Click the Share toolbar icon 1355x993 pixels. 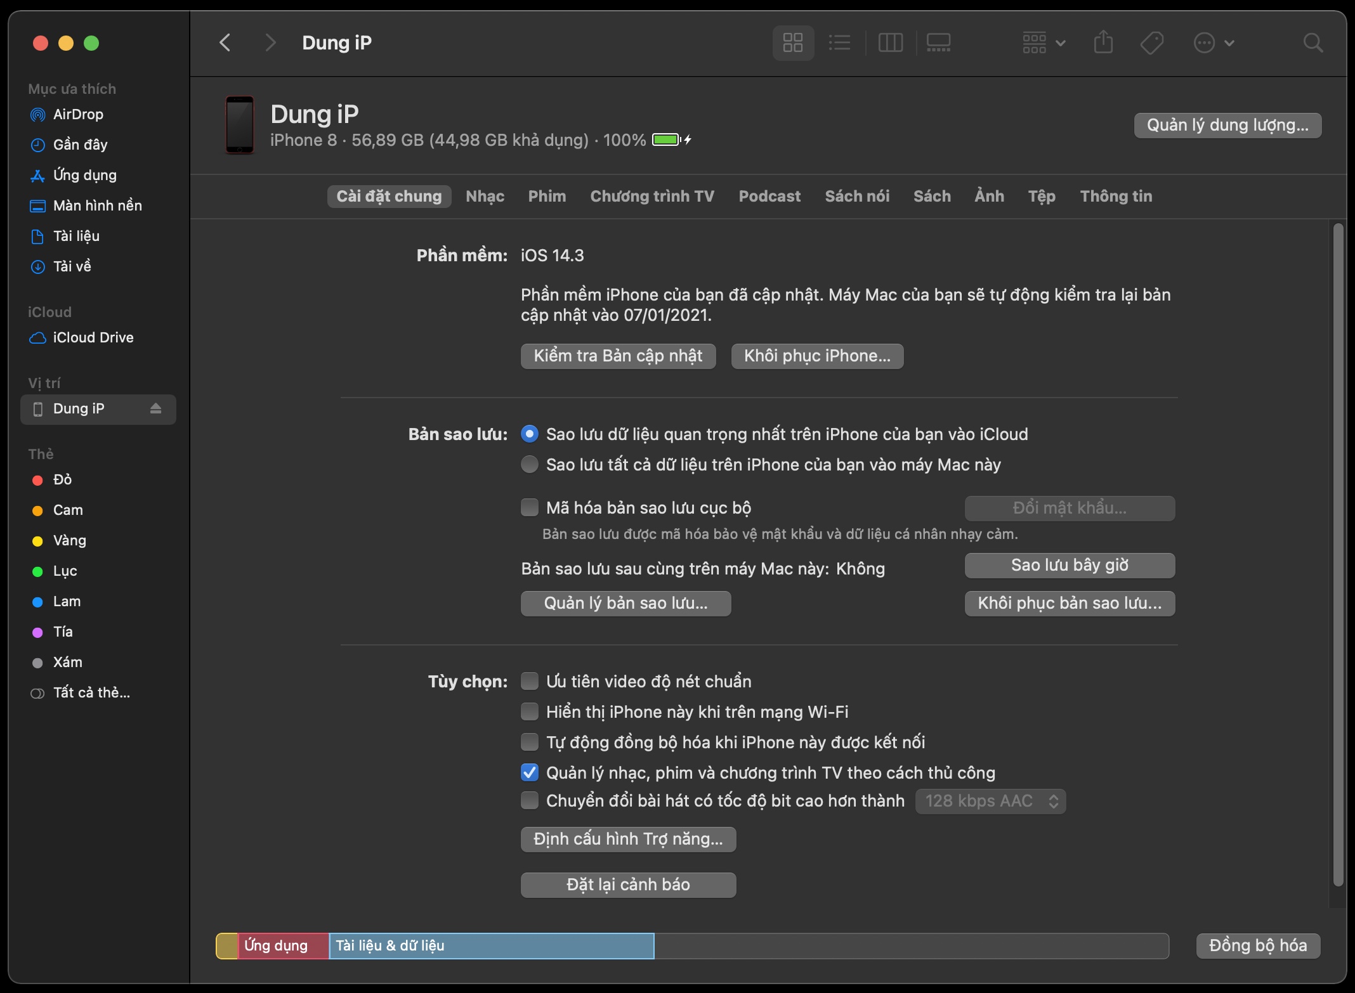(1104, 42)
